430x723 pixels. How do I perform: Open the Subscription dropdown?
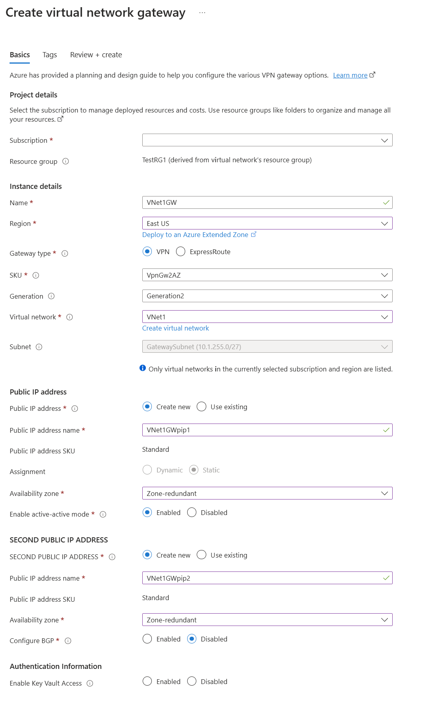[267, 140]
